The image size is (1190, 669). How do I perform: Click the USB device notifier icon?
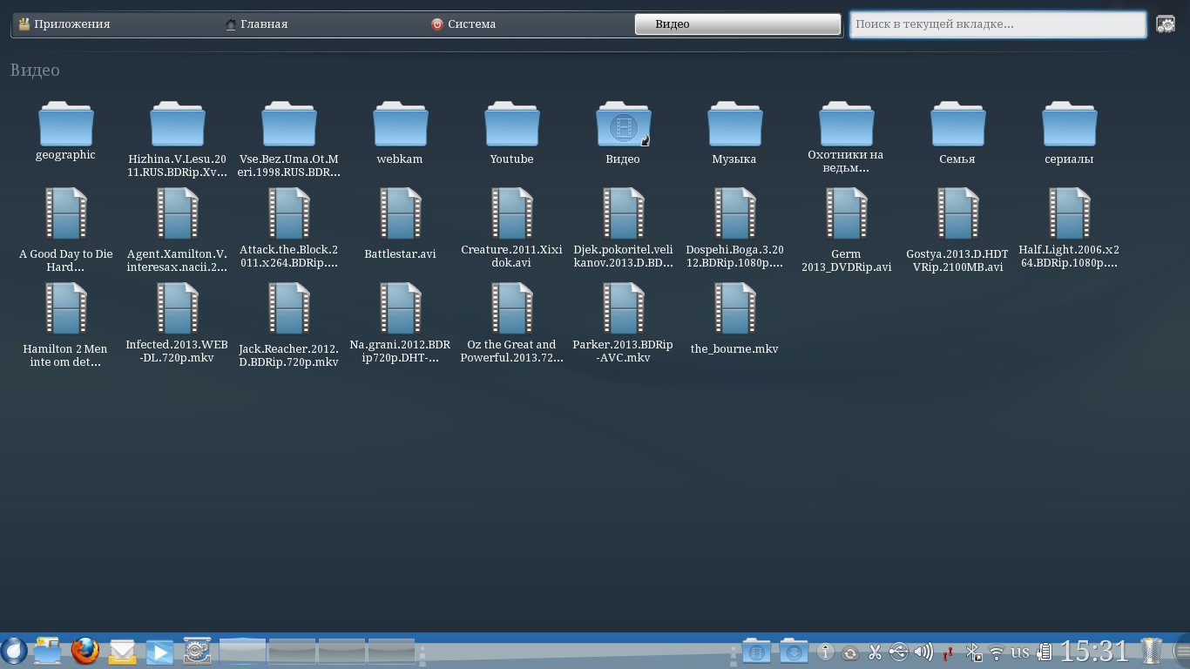[x=899, y=652]
